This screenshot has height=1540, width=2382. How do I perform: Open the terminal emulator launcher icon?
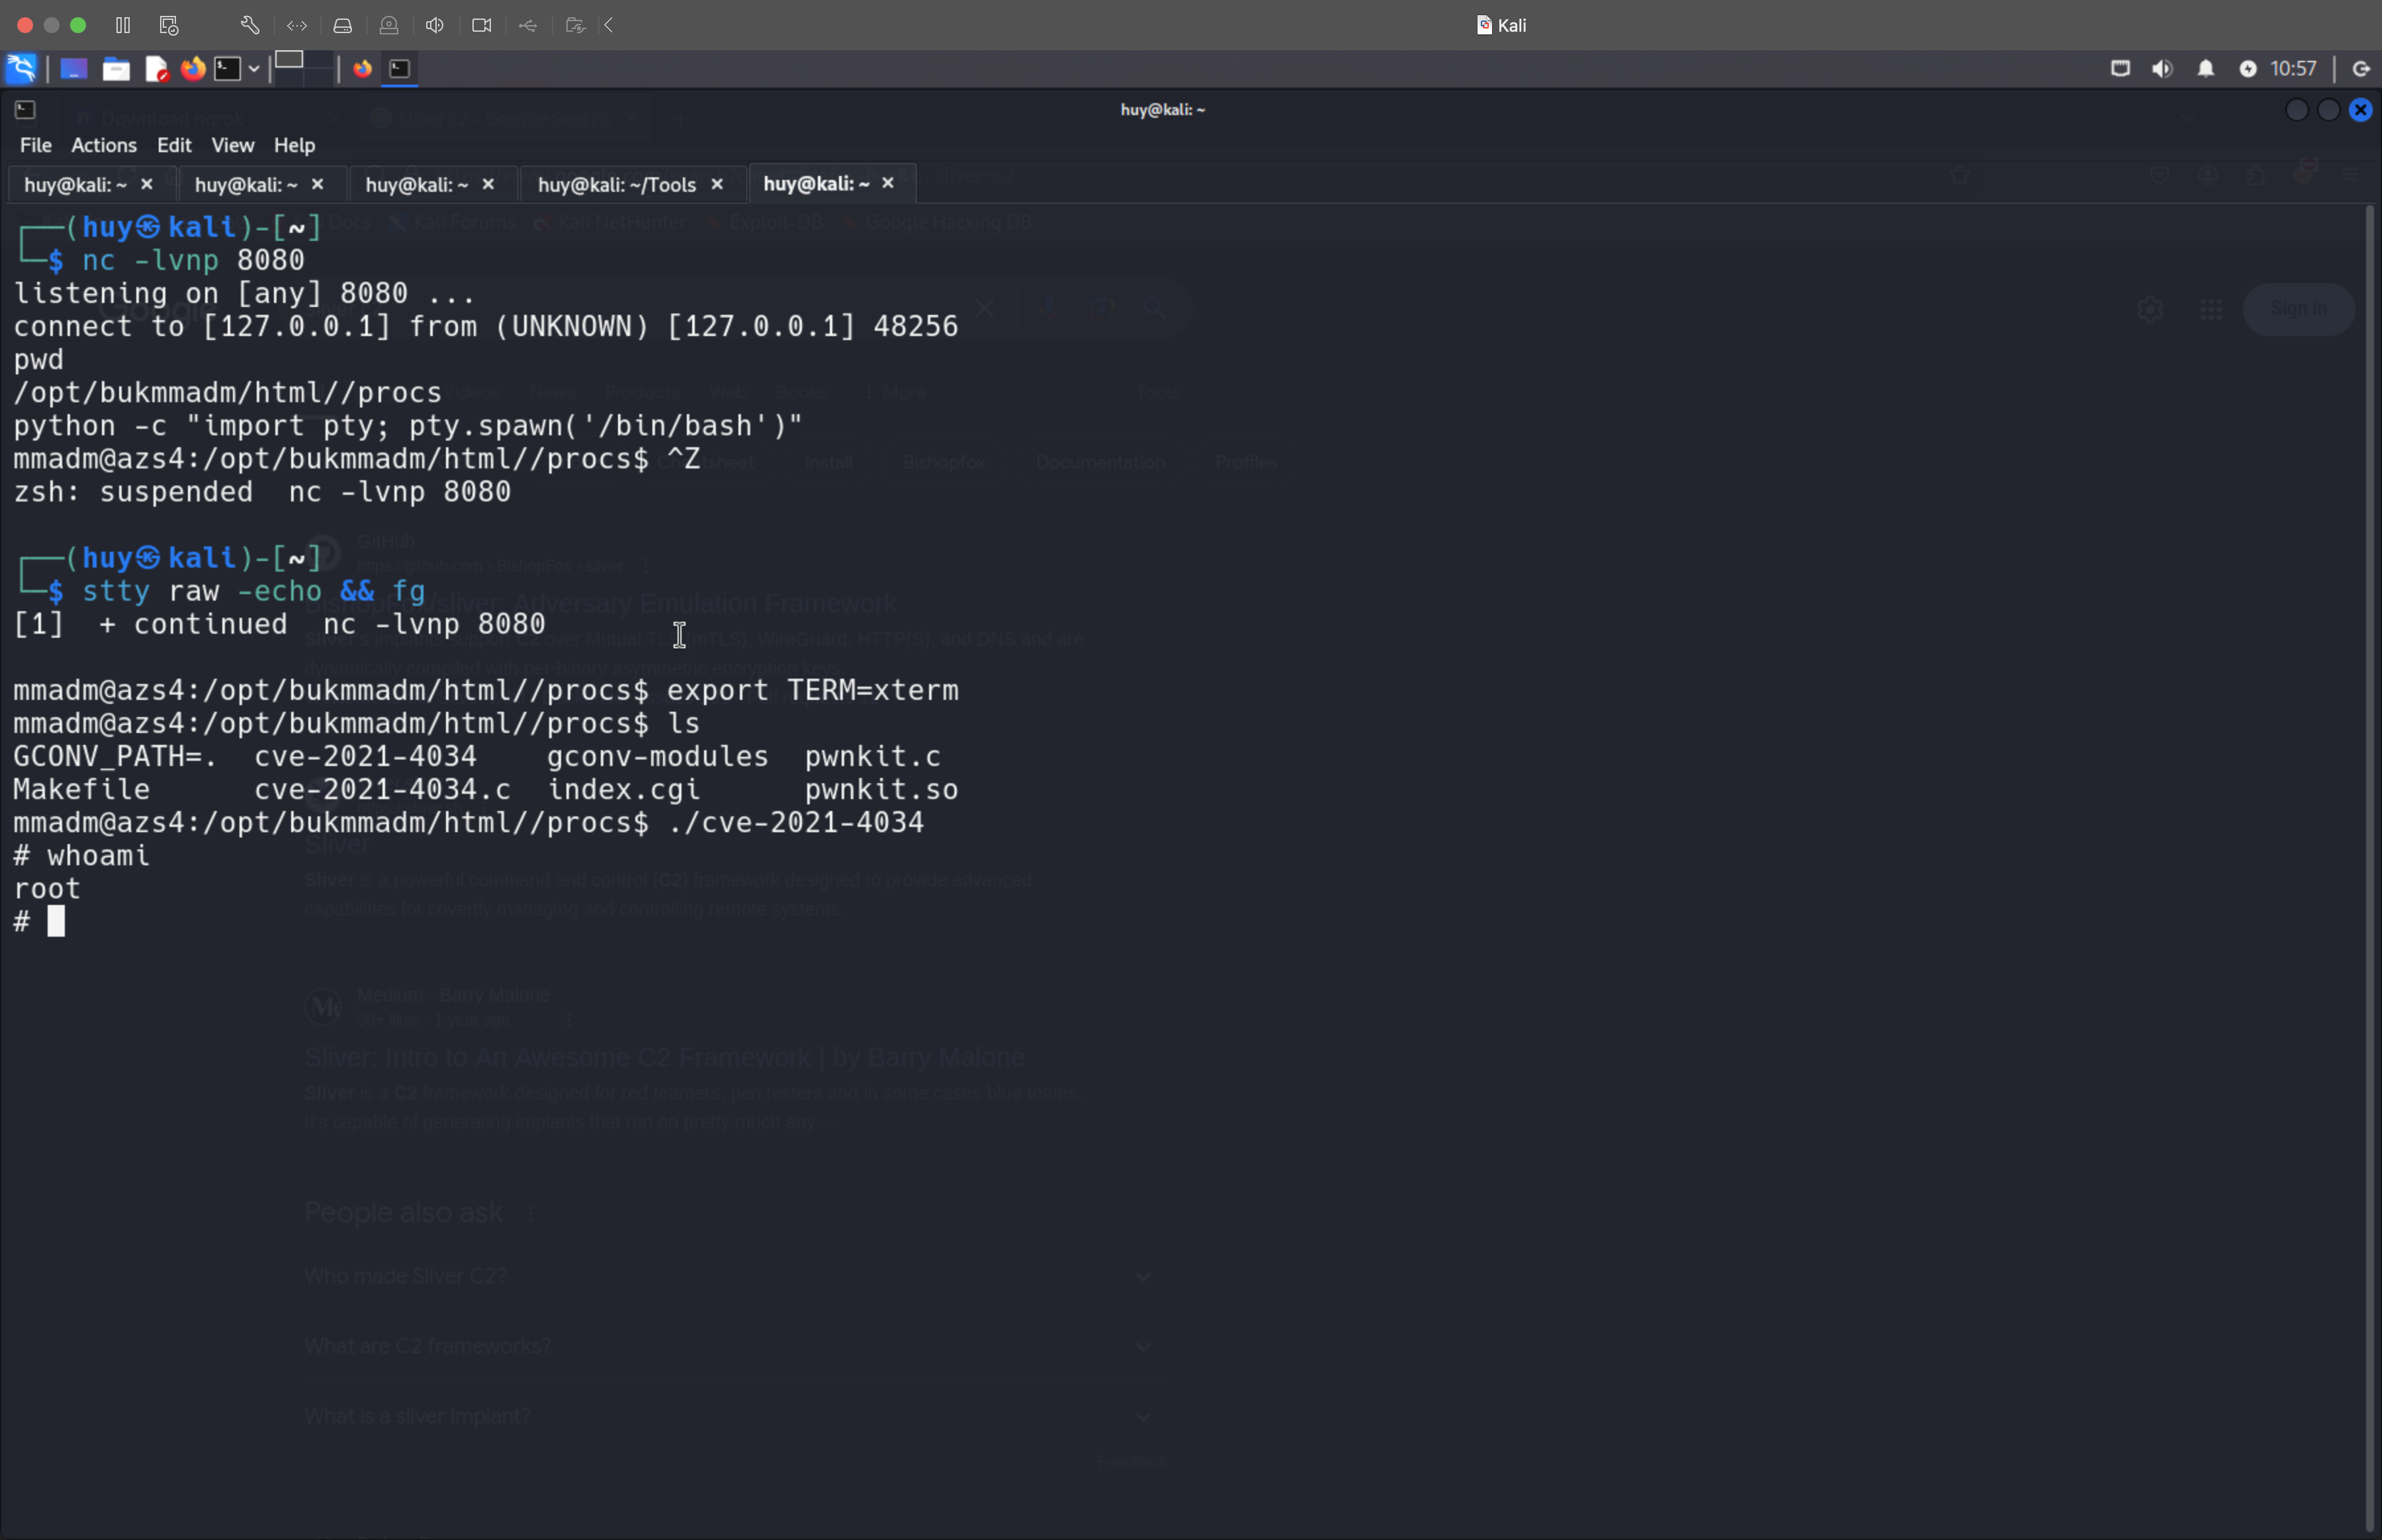tap(228, 68)
